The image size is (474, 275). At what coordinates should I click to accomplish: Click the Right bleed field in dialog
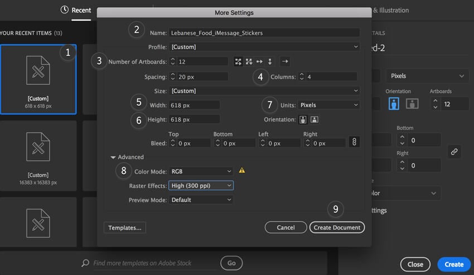328,143
